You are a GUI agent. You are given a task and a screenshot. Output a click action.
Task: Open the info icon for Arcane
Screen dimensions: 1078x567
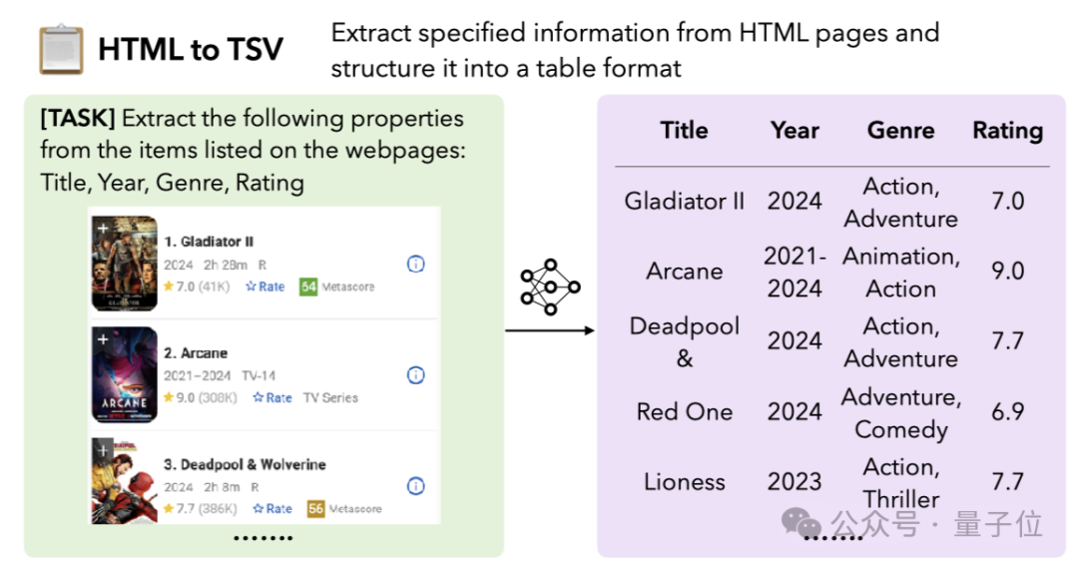pos(416,375)
